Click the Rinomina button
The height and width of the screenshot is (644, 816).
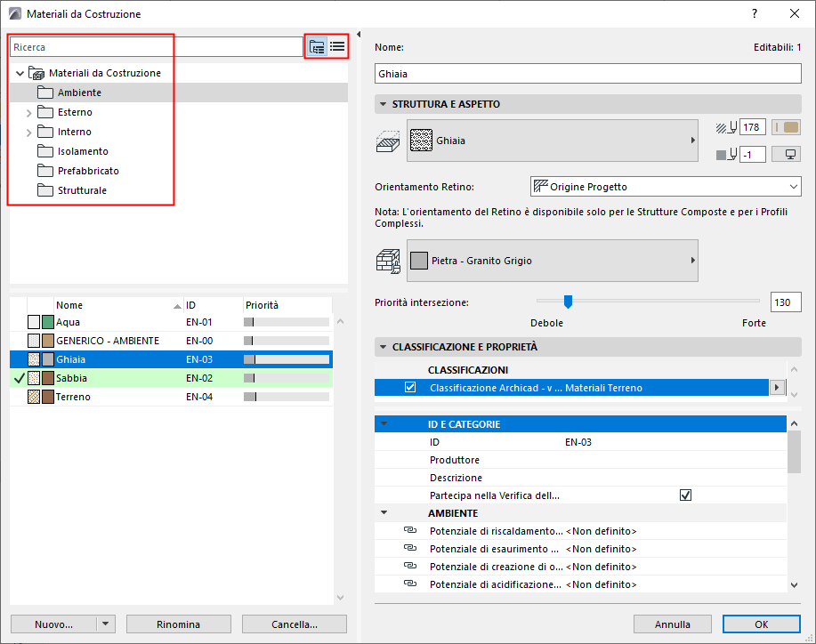coord(179,624)
